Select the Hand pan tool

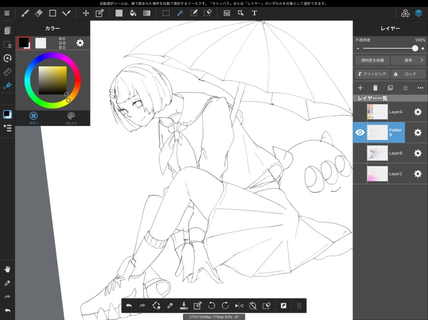coord(7,269)
